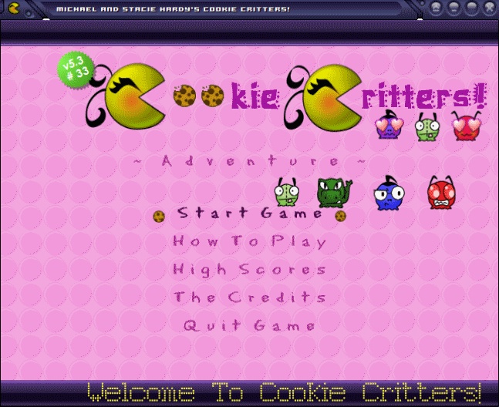Show The Credits screen
The image size is (499, 407).
(x=250, y=298)
